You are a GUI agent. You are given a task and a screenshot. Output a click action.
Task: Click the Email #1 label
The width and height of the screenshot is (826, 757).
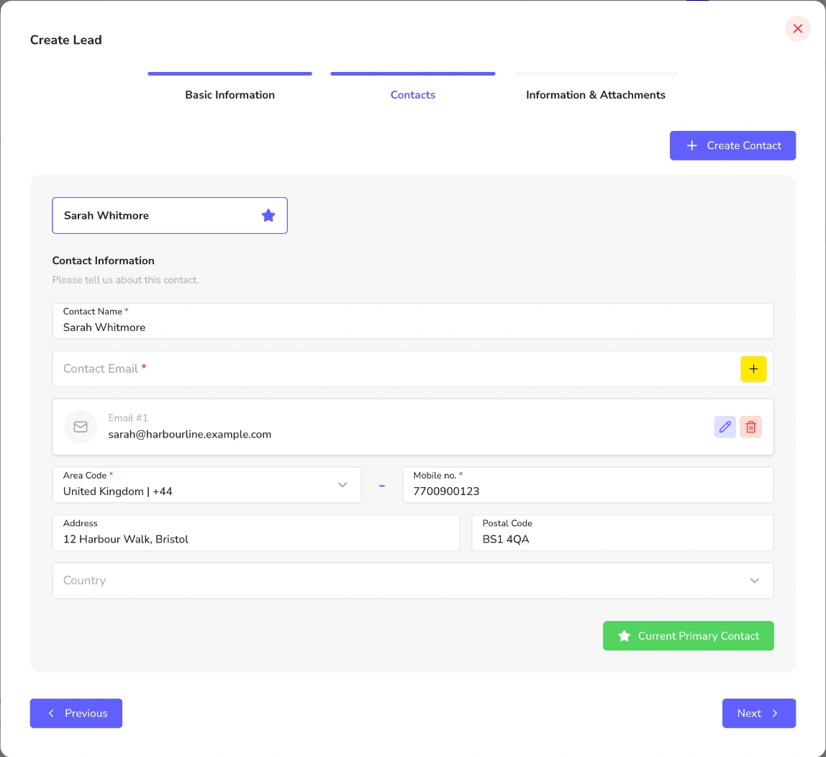(x=128, y=418)
